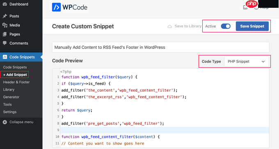Click the Comments speech bubble icon

click(x=5, y=43)
